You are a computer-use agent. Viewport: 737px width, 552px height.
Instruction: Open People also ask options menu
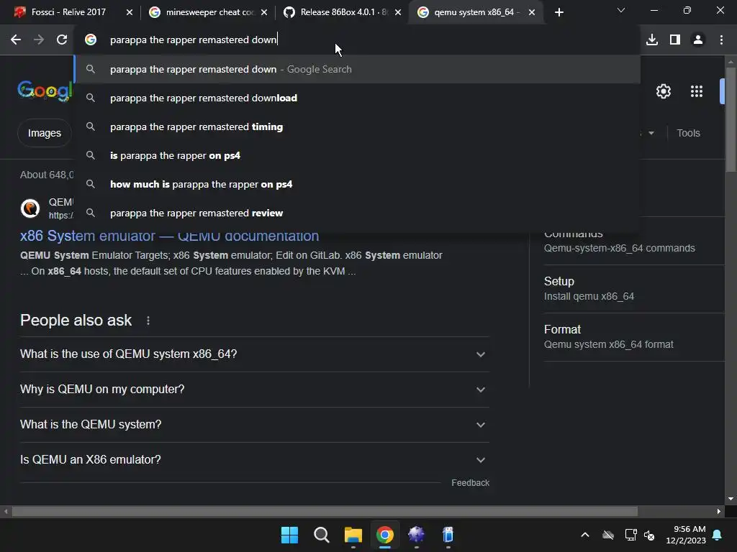pos(148,321)
